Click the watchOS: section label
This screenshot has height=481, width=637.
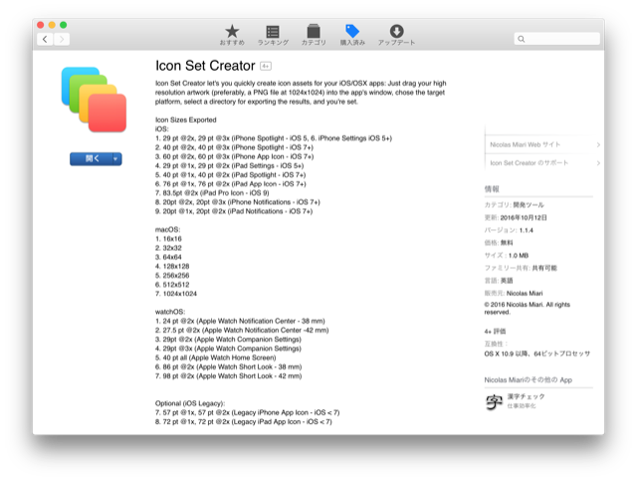[x=170, y=312]
